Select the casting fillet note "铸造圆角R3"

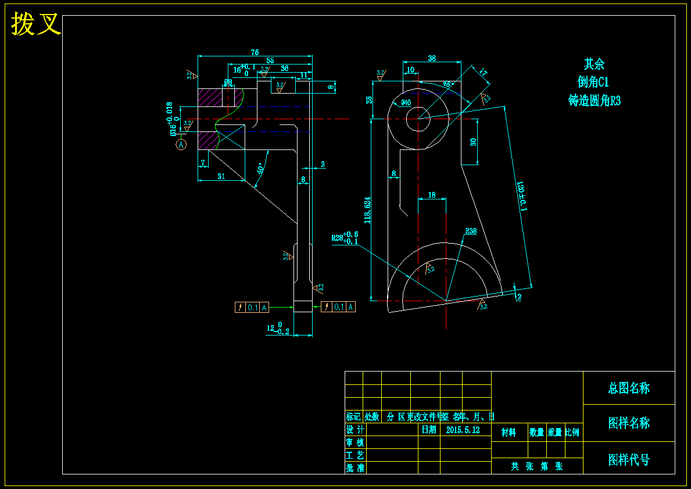click(x=594, y=101)
